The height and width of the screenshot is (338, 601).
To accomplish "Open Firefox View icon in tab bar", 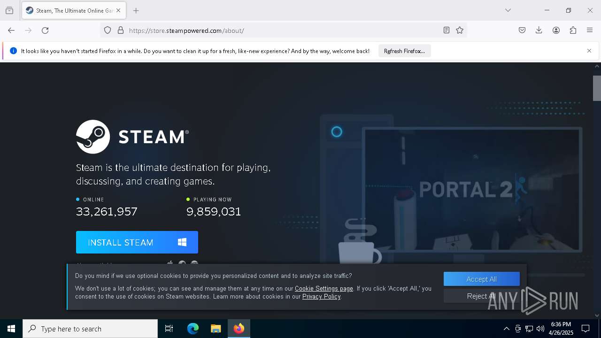I will coord(9,10).
